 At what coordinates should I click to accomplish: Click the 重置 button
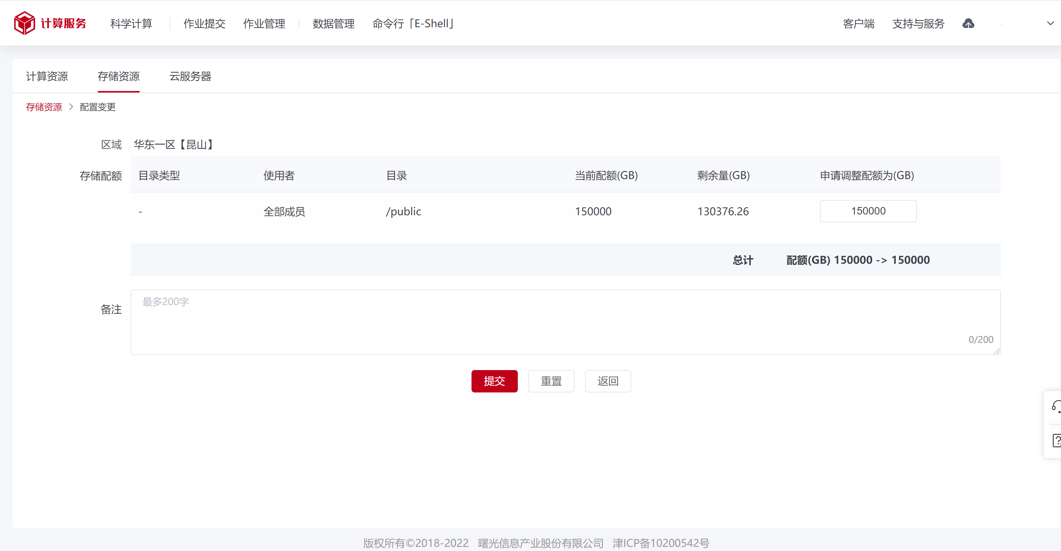pyautogui.click(x=551, y=381)
